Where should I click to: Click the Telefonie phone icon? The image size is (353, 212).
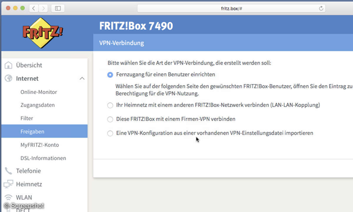click(x=9, y=171)
